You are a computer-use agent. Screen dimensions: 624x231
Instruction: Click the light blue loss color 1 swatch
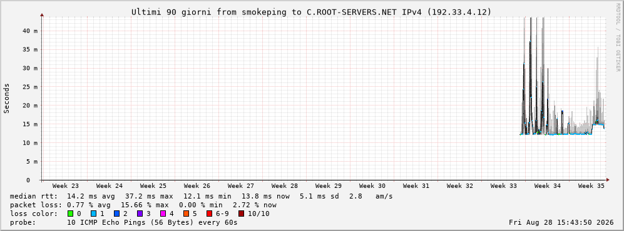tap(93, 214)
